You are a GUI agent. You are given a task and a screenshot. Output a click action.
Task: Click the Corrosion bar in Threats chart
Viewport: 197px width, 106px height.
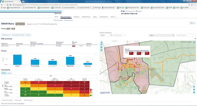[18, 60]
